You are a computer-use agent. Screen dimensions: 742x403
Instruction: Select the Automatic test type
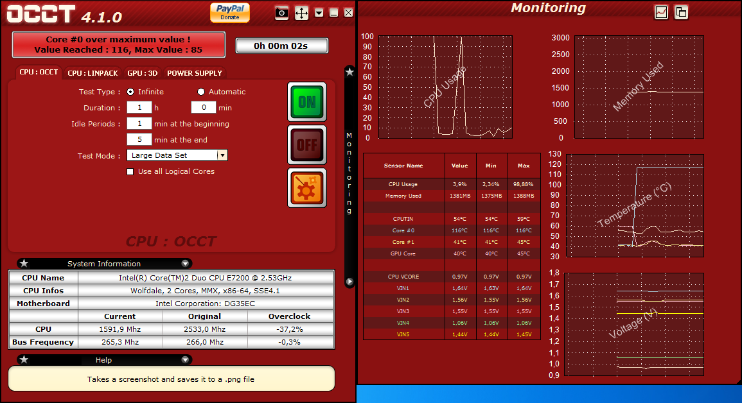click(201, 92)
